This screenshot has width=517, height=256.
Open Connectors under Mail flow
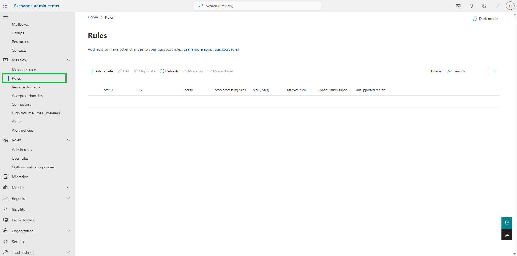point(21,104)
